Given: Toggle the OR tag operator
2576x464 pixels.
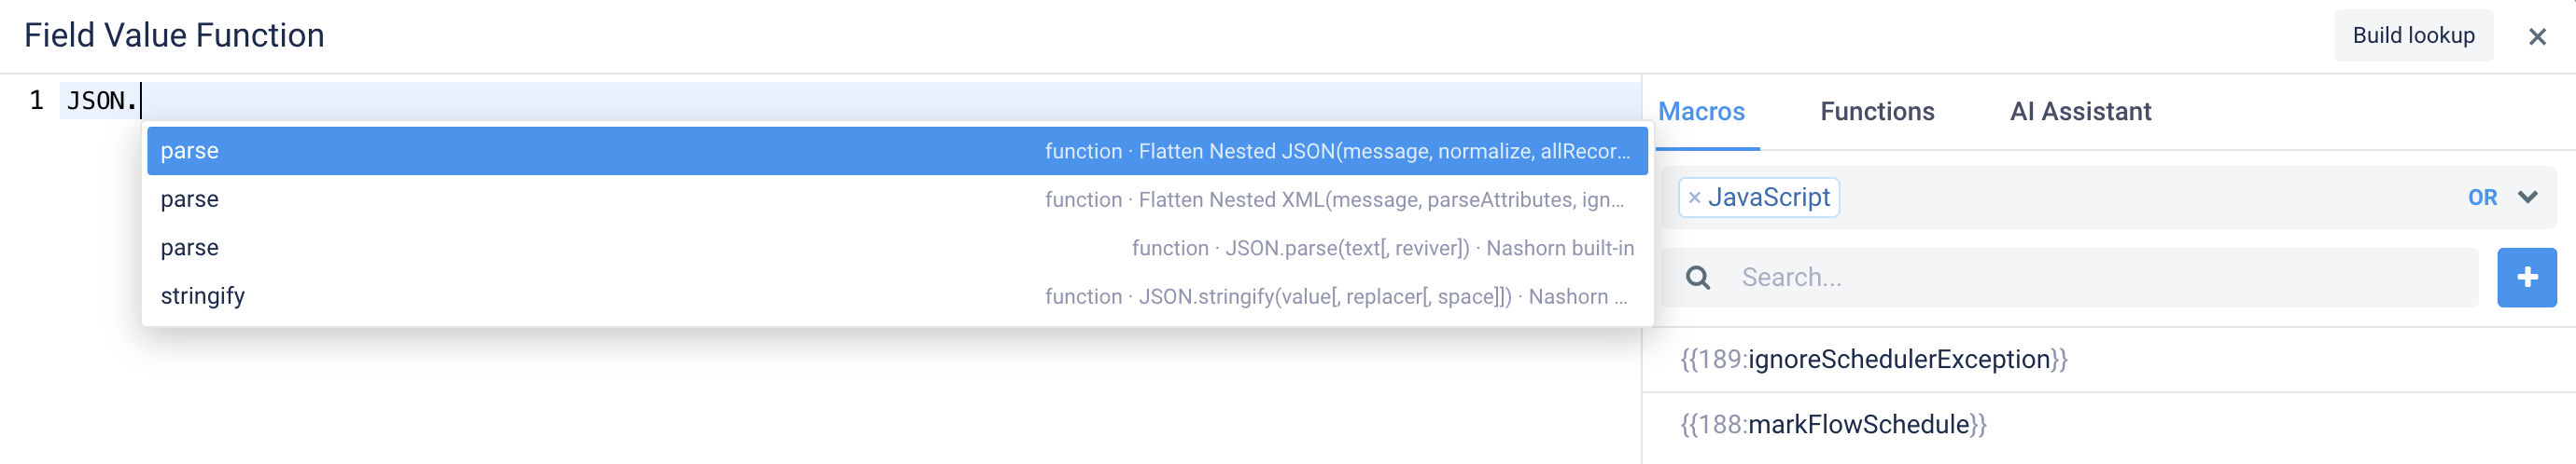Looking at the screenshot, I should click(x=2482, y=198).
